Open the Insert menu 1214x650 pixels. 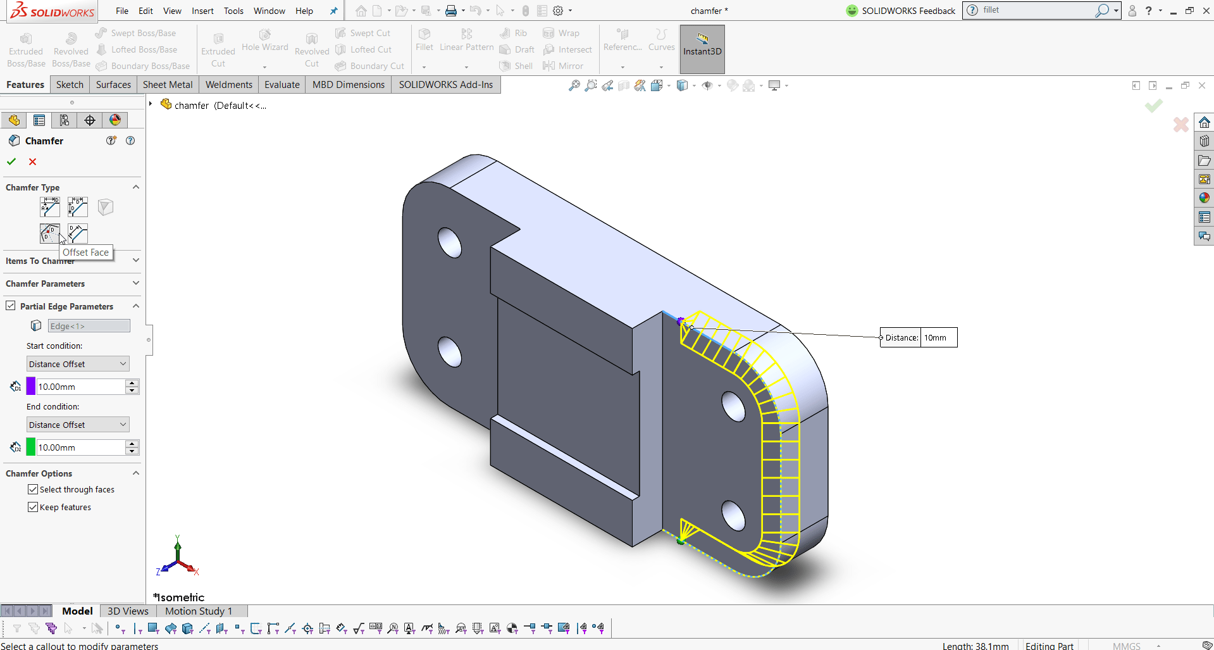pos(202,11)
